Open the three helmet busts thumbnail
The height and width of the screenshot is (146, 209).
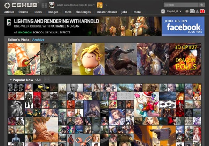(16, 88)
